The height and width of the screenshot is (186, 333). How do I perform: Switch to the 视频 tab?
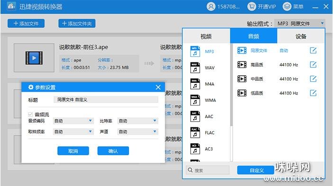[206, 36]
